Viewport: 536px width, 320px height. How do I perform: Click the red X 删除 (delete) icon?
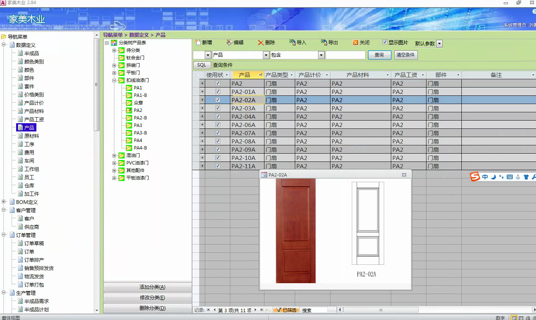tap(261, 42)
